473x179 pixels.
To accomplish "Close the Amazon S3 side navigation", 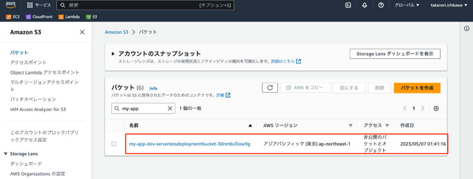I will coord(82,32).
